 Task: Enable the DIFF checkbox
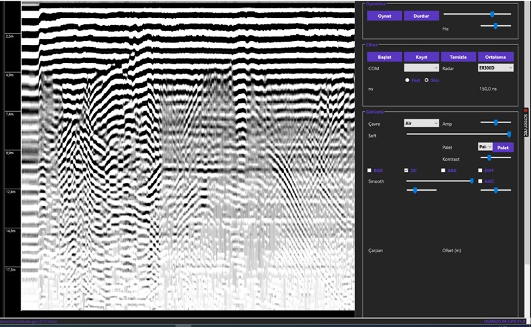480,171
